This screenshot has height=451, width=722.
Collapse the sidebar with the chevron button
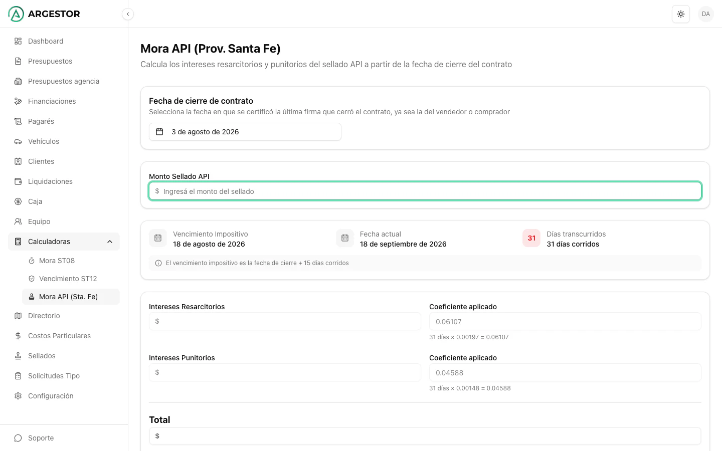pyautogui.click(x=128, y=14)
